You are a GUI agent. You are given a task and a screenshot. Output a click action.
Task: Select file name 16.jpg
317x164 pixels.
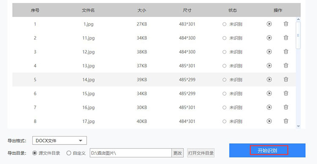pyautogui.click(x=88, y=108)
